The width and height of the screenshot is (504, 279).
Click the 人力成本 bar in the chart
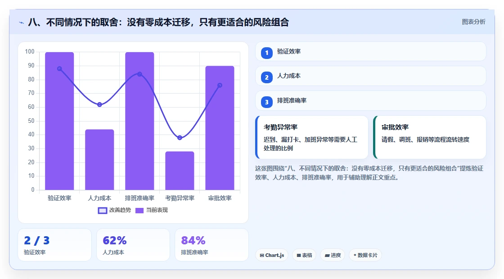pyautogui.click(x=99, y=160)
